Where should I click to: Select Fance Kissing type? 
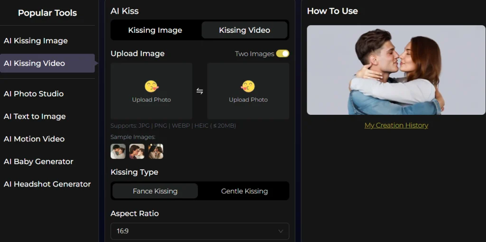coord(155,191)
